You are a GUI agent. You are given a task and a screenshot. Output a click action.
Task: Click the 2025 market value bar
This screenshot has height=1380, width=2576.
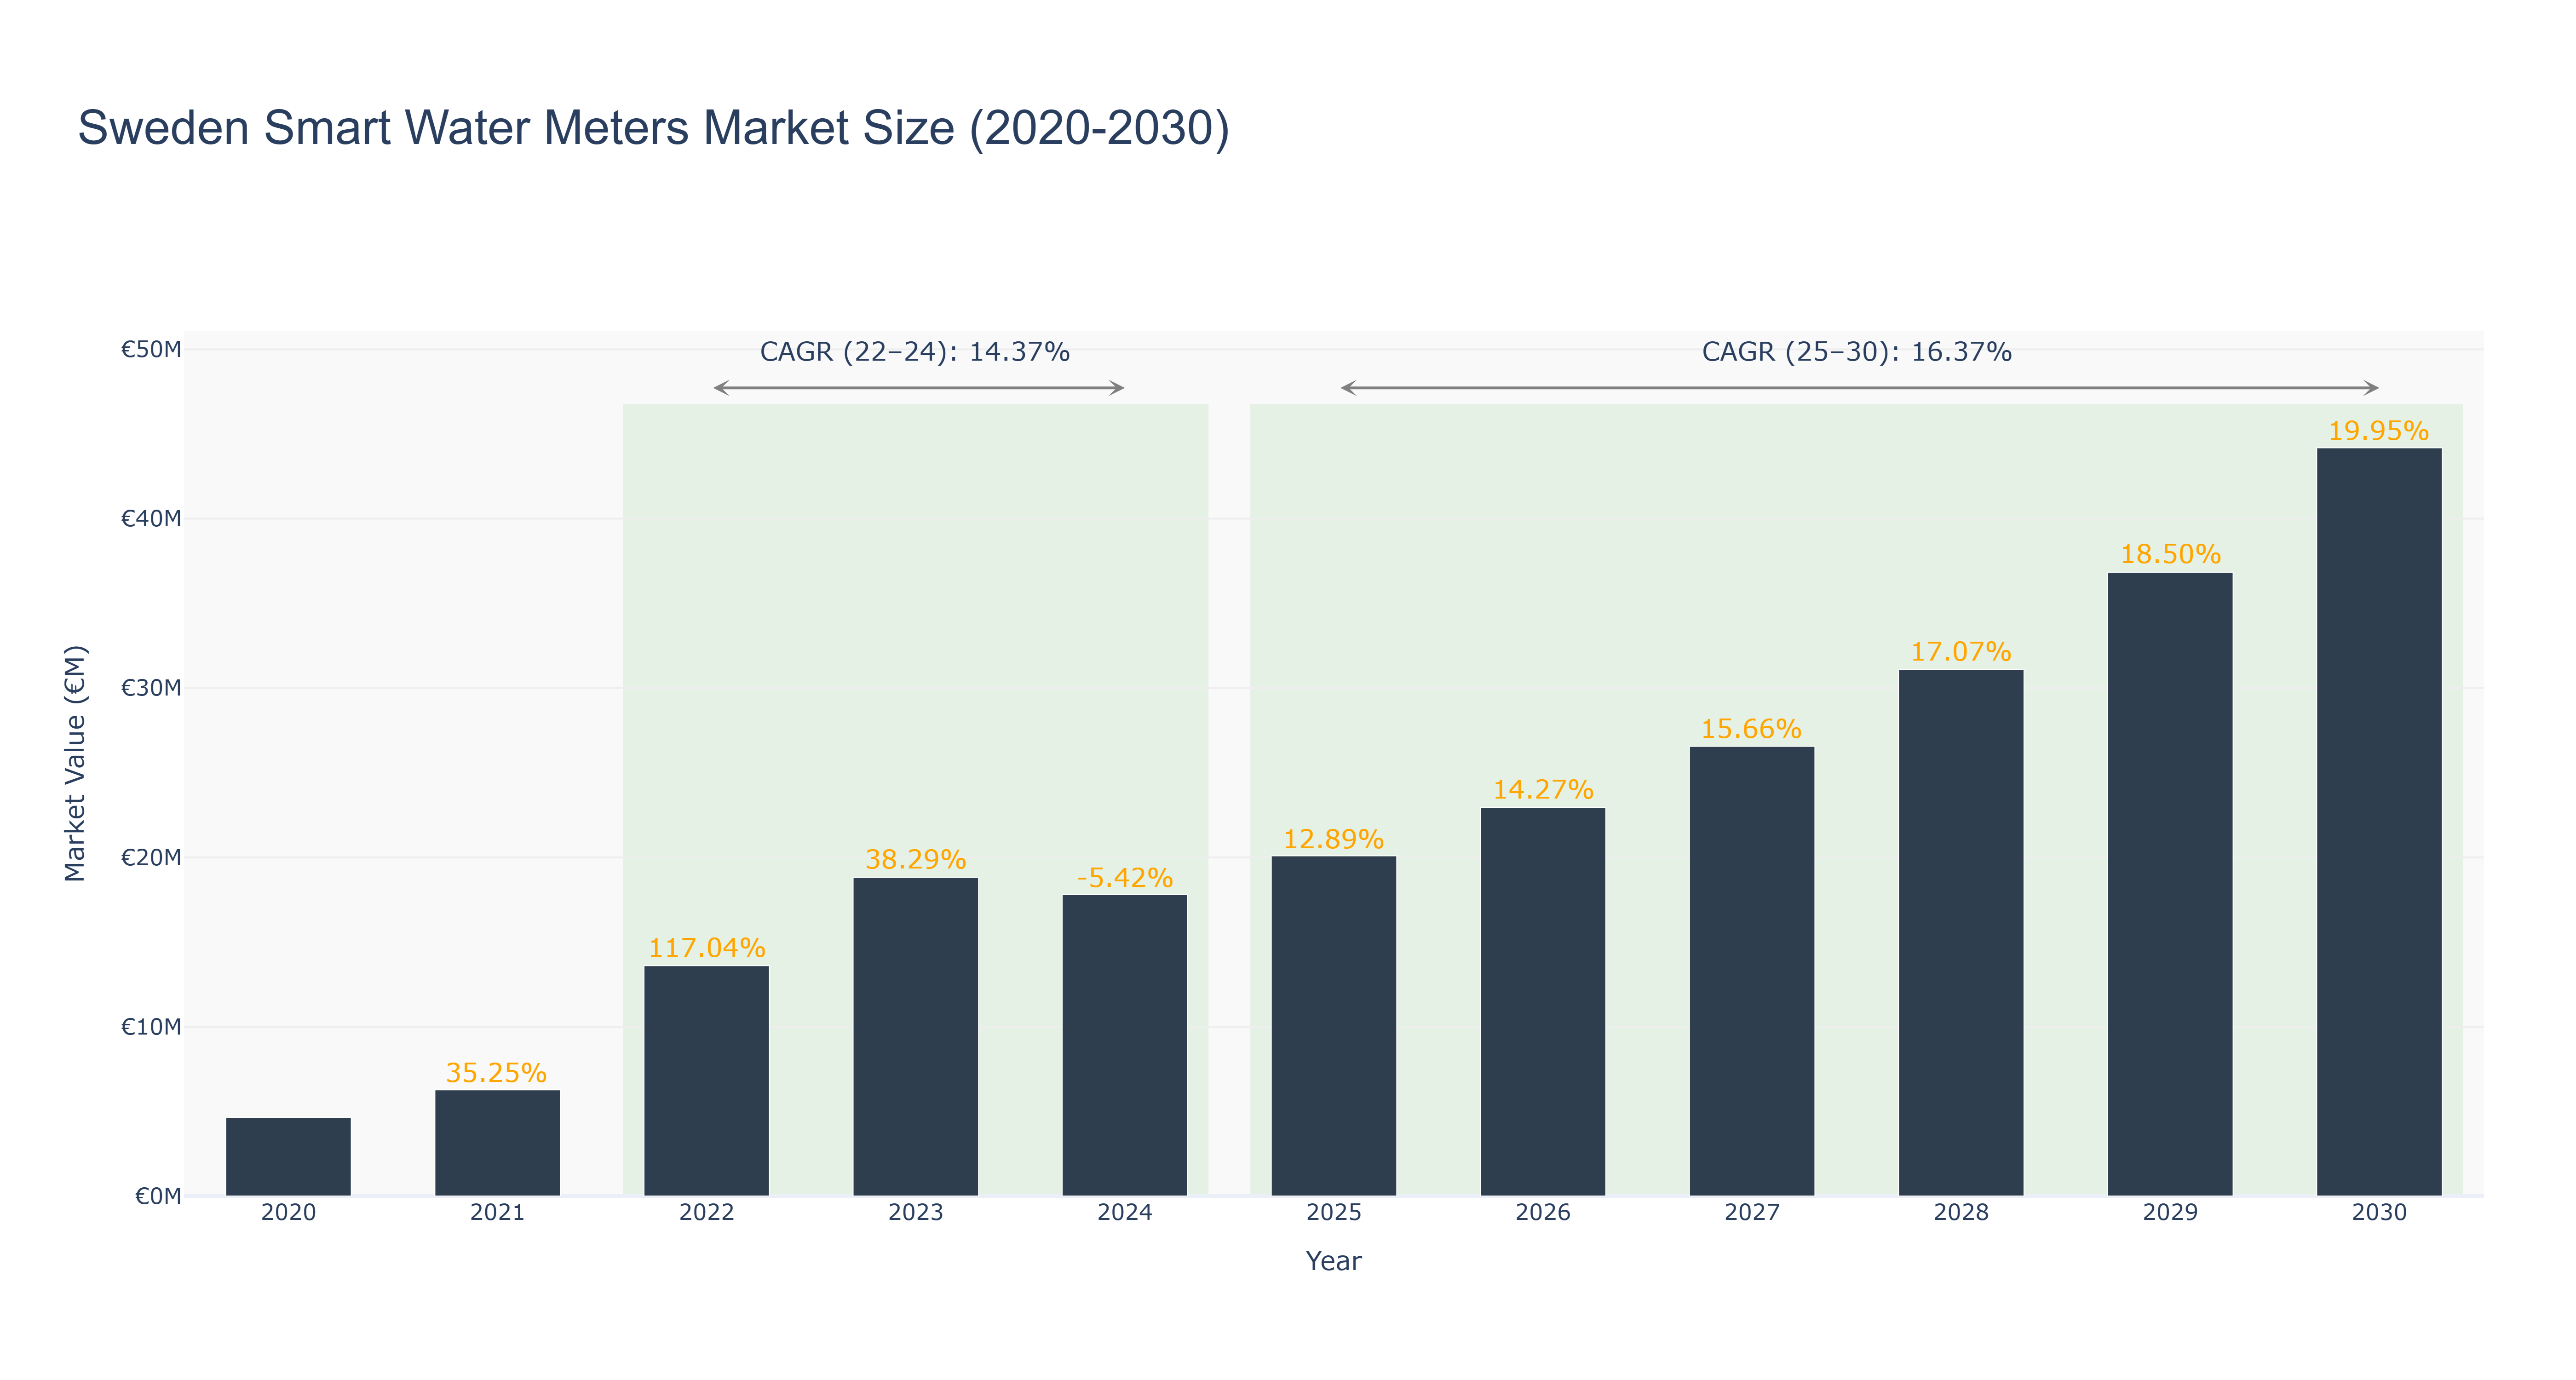[1333, 1025]
